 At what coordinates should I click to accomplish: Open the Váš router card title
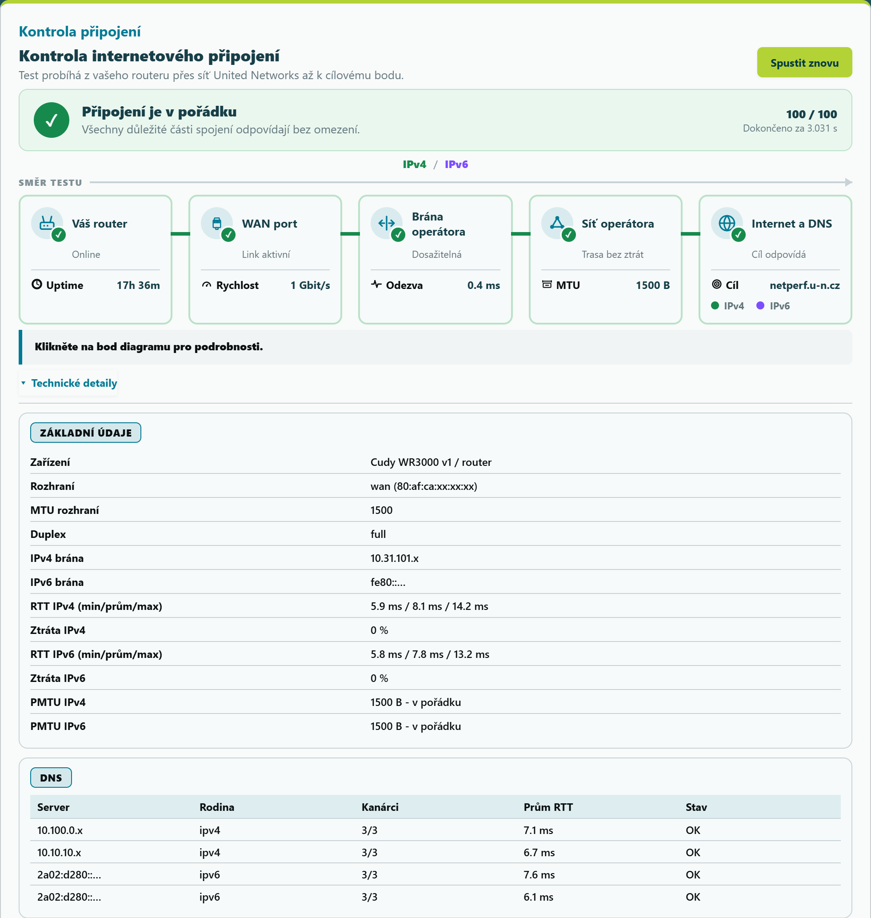click(100, 224)
